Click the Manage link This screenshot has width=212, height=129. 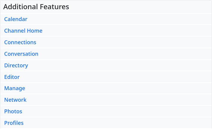point(15,88)
